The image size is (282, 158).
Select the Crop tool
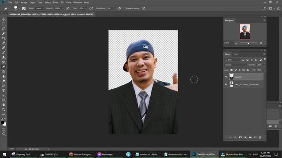(4, 38)
